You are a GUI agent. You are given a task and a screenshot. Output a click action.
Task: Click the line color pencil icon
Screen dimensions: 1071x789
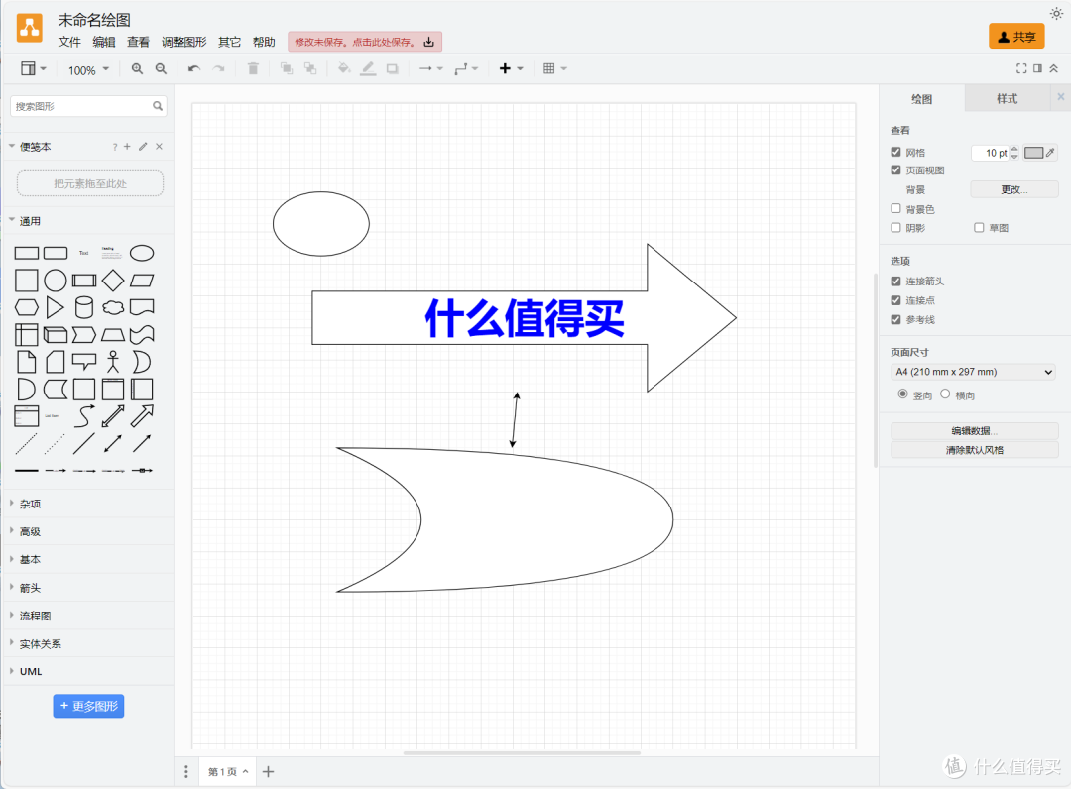click(368, 69)
